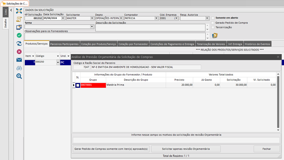Click Gerar Pedido de Compras somente aprovados button
284x160 pixels.
pyautogui.click(x=111, y=149)
